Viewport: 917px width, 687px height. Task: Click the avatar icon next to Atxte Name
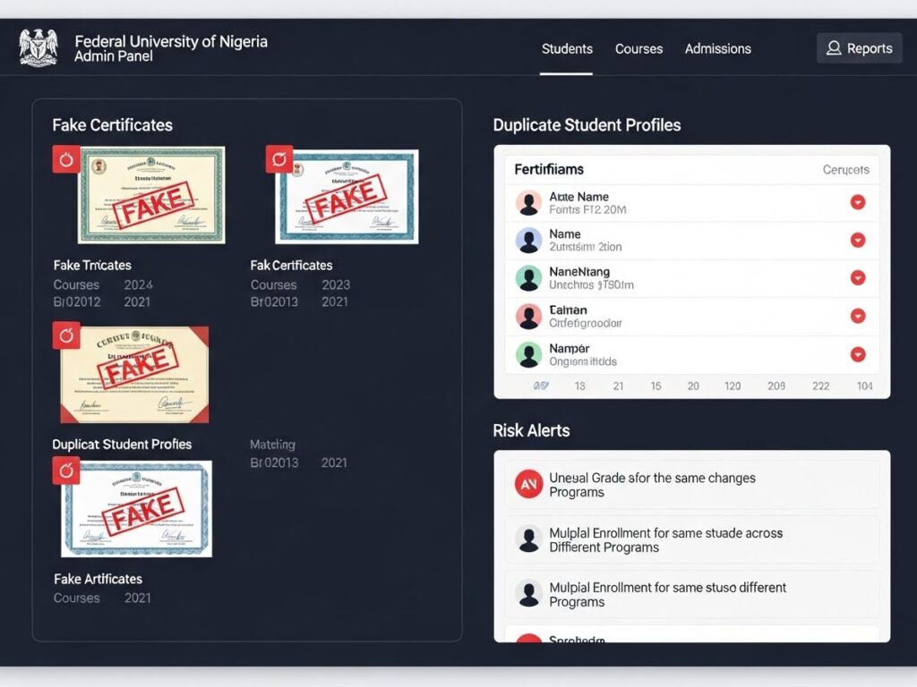pyautogui.click(x=527, y=202)
